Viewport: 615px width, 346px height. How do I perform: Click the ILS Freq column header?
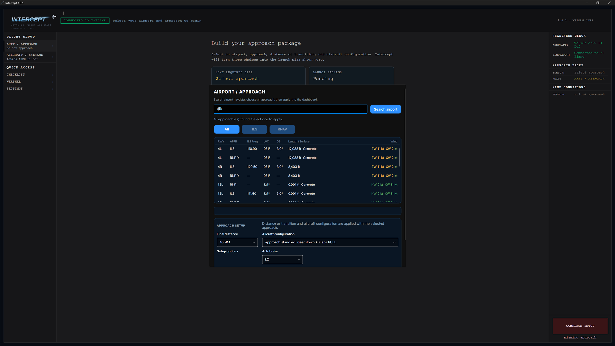252,141
